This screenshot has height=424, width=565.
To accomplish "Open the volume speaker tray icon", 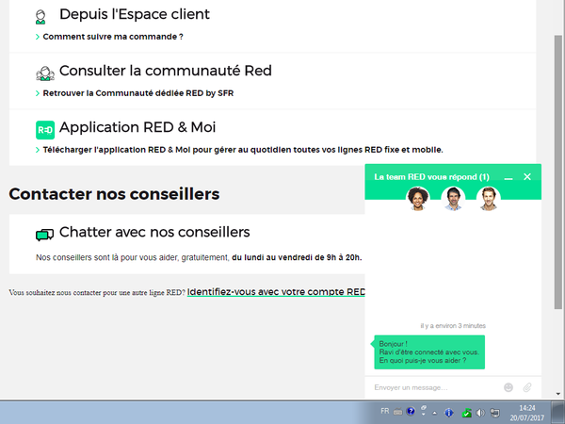I will (480, 413).
